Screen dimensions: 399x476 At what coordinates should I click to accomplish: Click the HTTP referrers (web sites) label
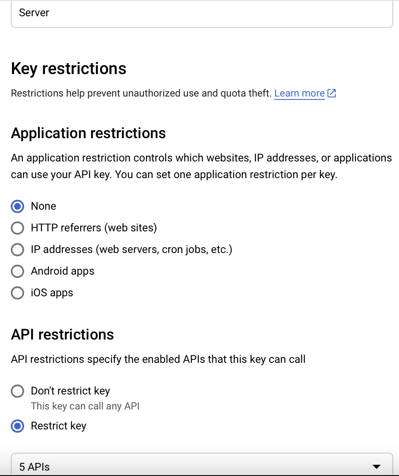pos(94,228)
